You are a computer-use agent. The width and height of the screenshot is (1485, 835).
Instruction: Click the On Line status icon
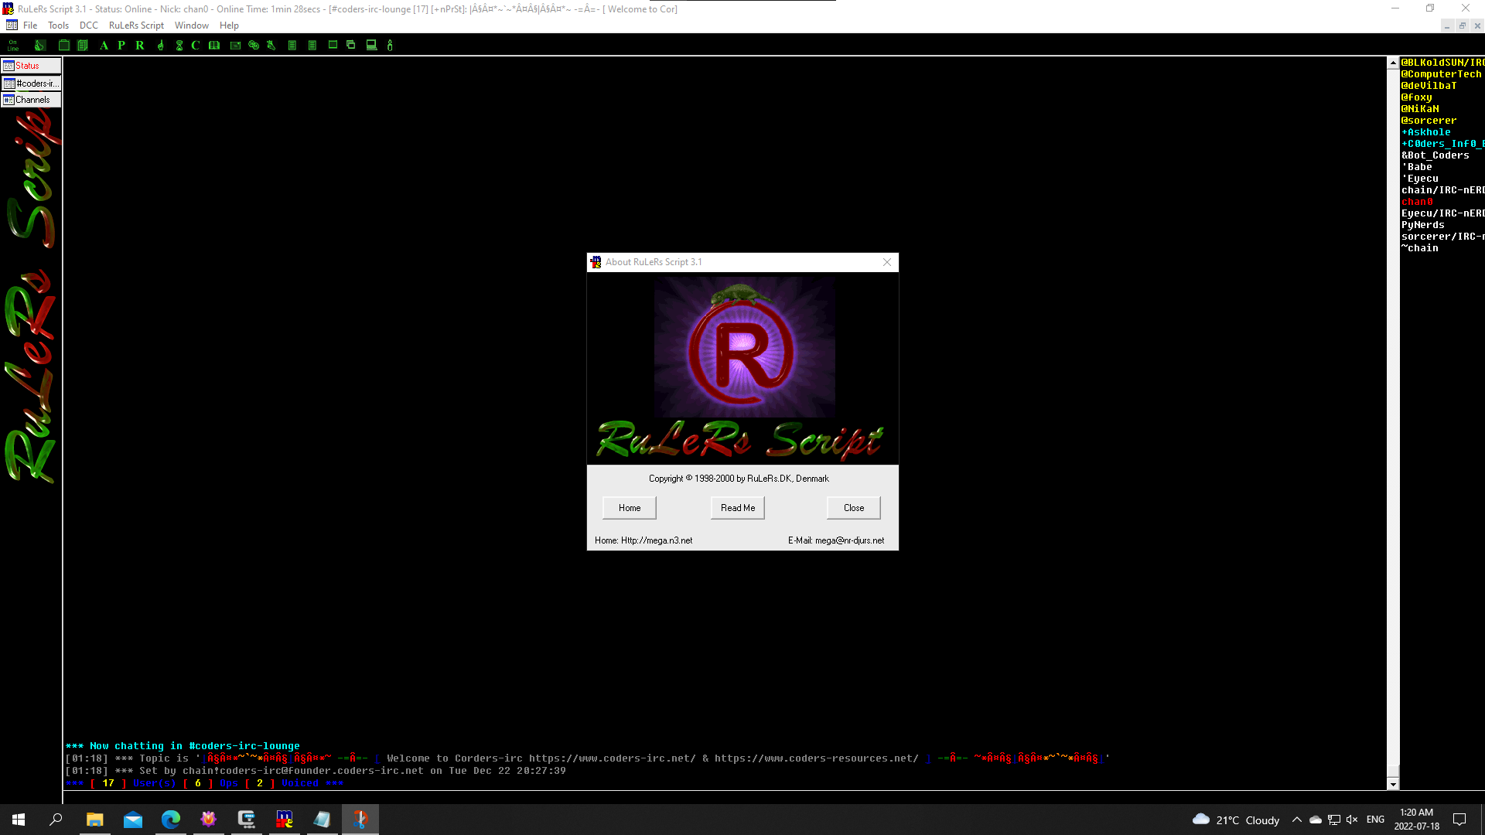pyautogui.click(x=13, y=45)
